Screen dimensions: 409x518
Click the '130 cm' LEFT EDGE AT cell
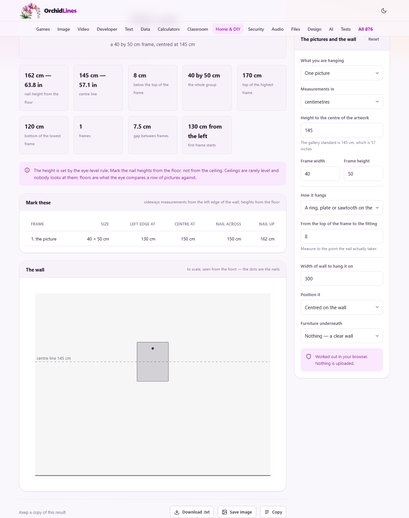(x=148, y=239)
